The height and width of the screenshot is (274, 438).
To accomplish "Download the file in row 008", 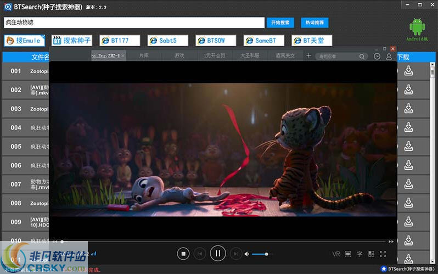I will pyautogui.click(x=408, y=203).
